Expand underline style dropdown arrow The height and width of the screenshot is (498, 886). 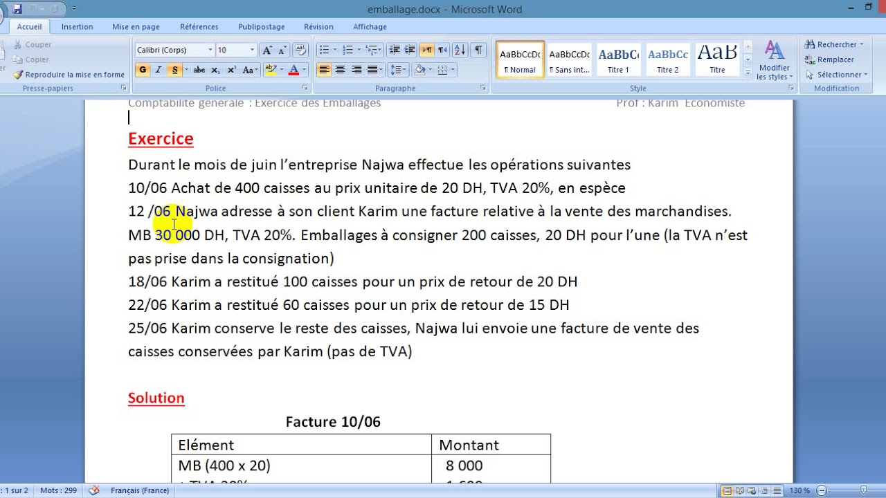pyautogui.click(x=186, y=70)
